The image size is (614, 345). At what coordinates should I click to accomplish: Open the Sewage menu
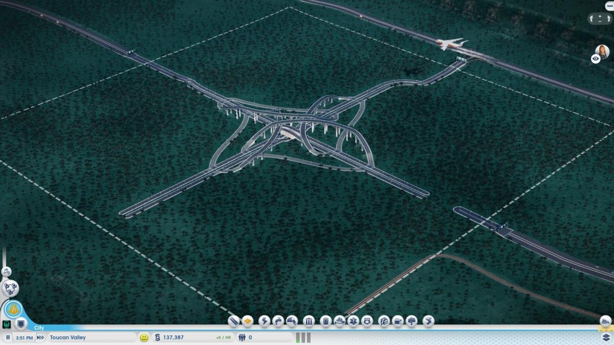point(292,321)
